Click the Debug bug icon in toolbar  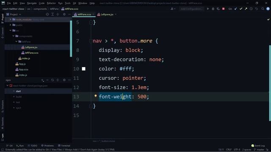(x=213, y=9)
